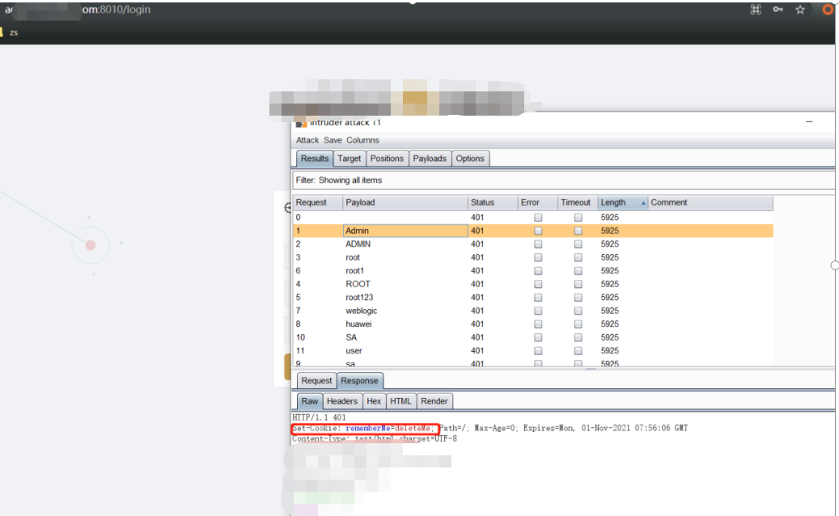Viewport: 839px width, 516px height.
Task: Switch to the Positions tab
Action: [387, 159]
